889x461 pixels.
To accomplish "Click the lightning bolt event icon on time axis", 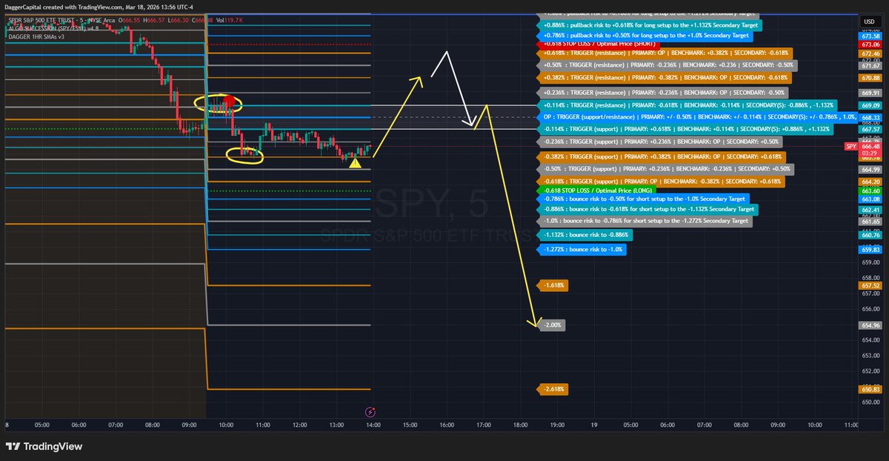I will click(x=370, y=412).
